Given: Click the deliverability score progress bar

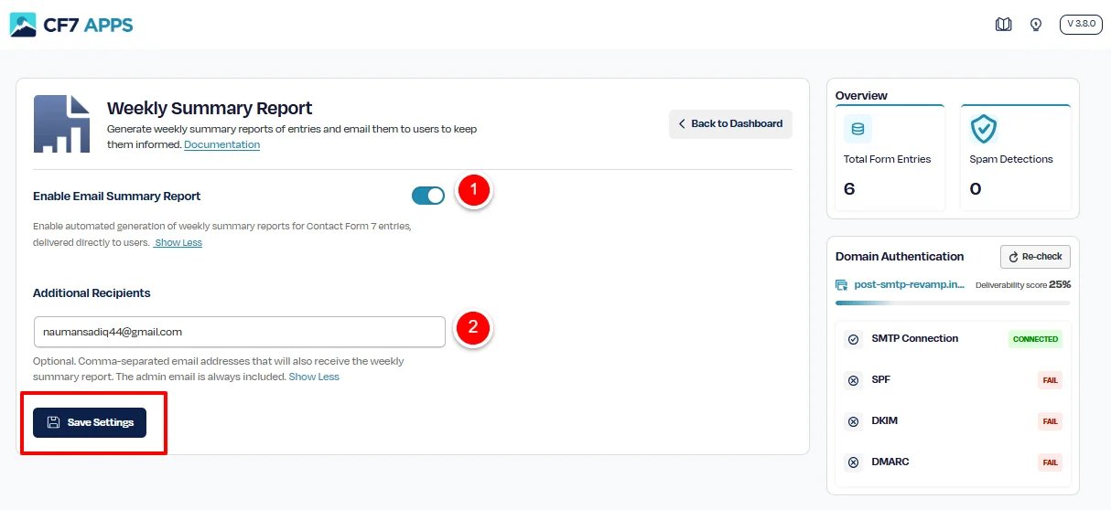Looking at the screenshot, I should click(x=953, y=303).
